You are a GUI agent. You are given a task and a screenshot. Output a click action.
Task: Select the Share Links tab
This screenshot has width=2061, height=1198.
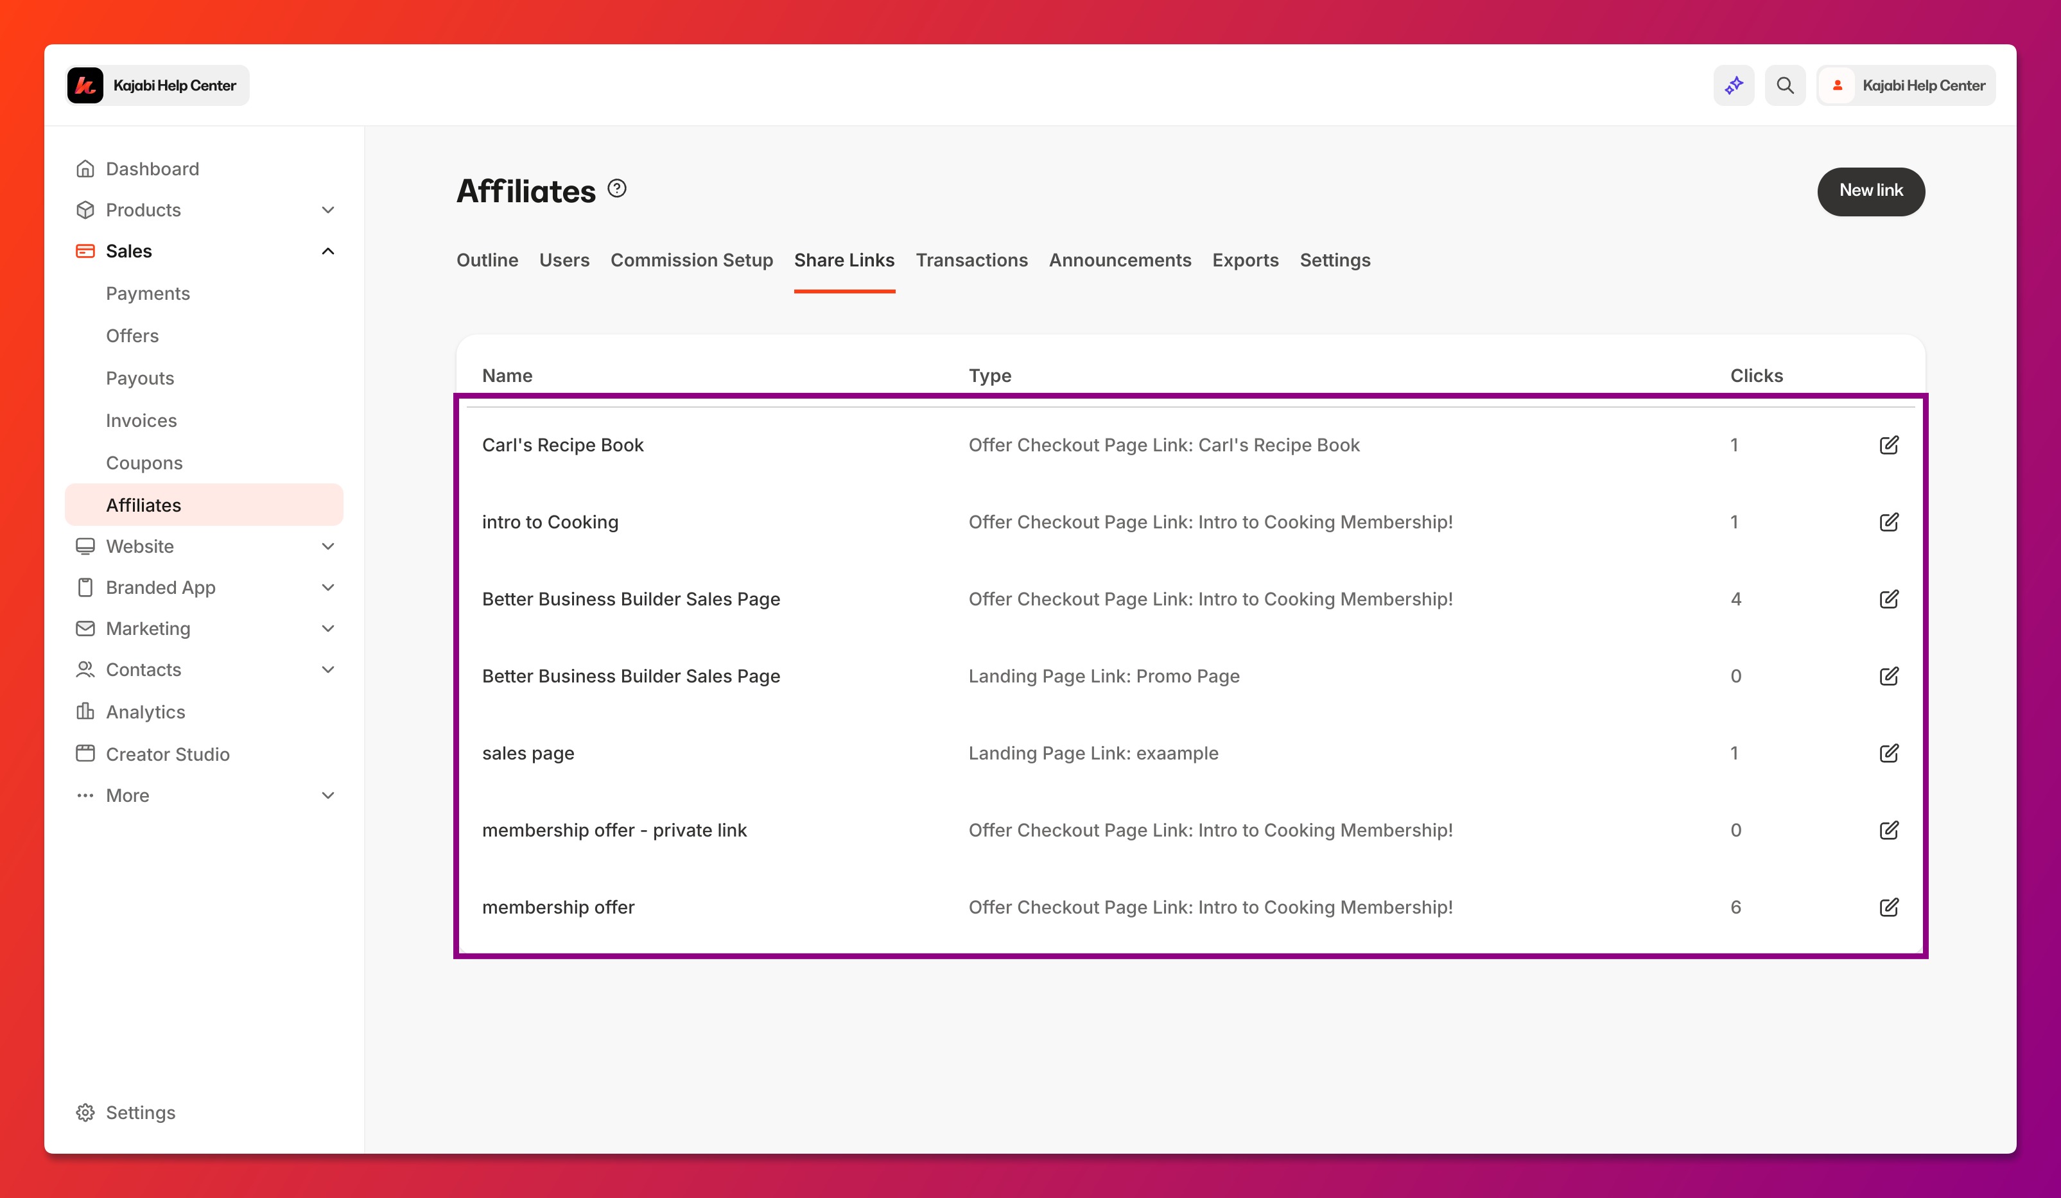pyautogui.click(x=844, y=260)
